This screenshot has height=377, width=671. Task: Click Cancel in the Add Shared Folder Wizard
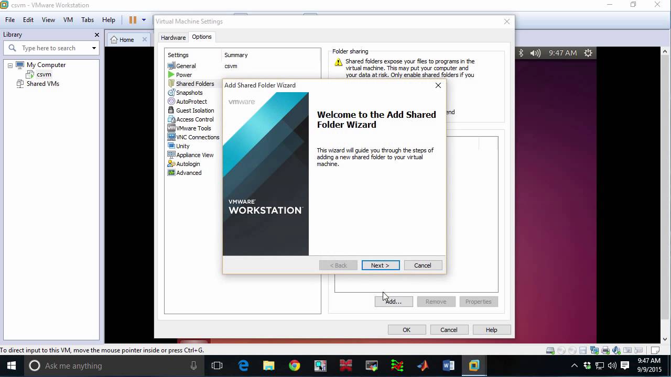(423, 265)
